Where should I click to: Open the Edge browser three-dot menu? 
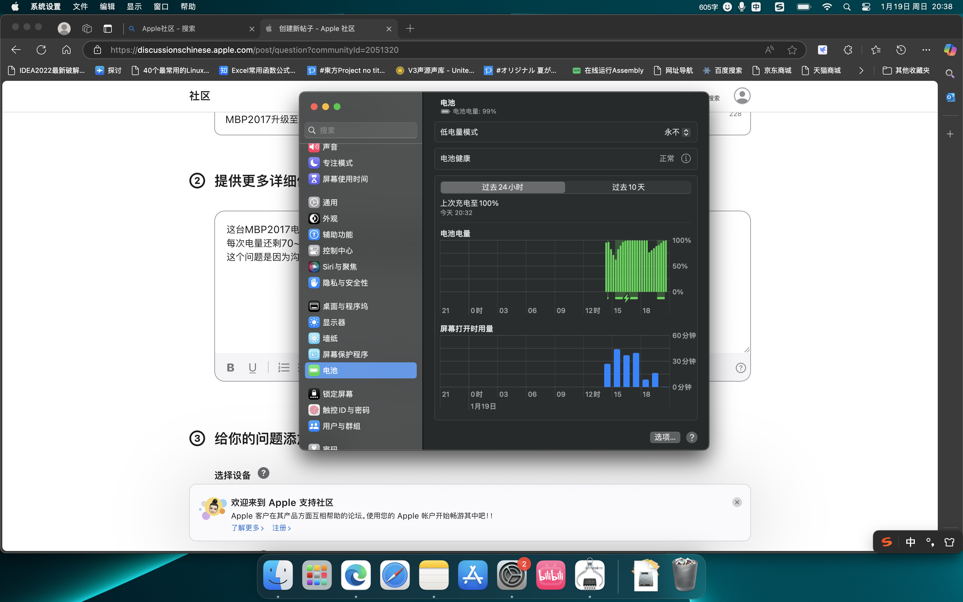coord(926,50)
